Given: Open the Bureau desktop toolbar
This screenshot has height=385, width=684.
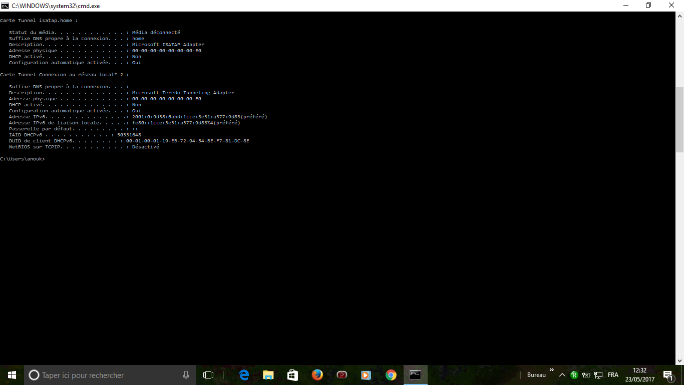Looking at the screenshot, I should pyautogui.click(x=536, y=375).
